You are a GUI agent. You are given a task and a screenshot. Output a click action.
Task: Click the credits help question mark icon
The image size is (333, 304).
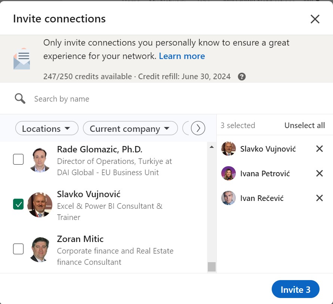(x=242, y=77)
